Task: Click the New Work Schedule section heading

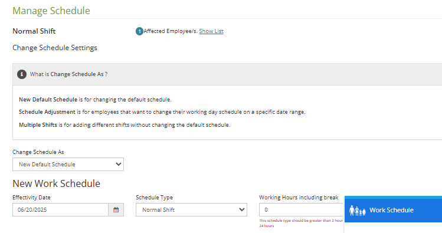Action: (x=57, y=183)
